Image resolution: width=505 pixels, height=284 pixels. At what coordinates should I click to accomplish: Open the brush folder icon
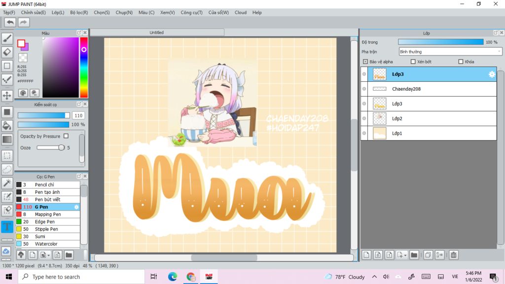[x=69, y=255]
